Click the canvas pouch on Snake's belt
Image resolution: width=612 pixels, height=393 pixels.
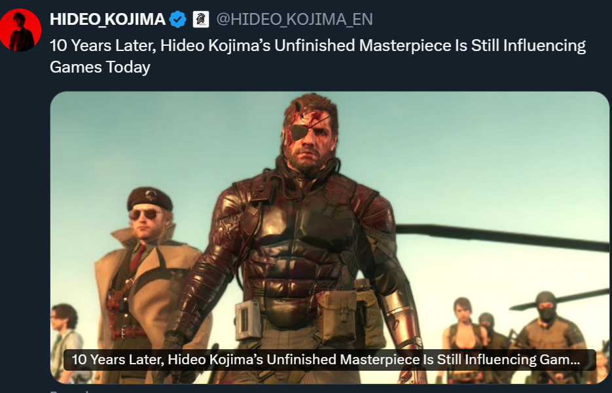click(336, 316)
